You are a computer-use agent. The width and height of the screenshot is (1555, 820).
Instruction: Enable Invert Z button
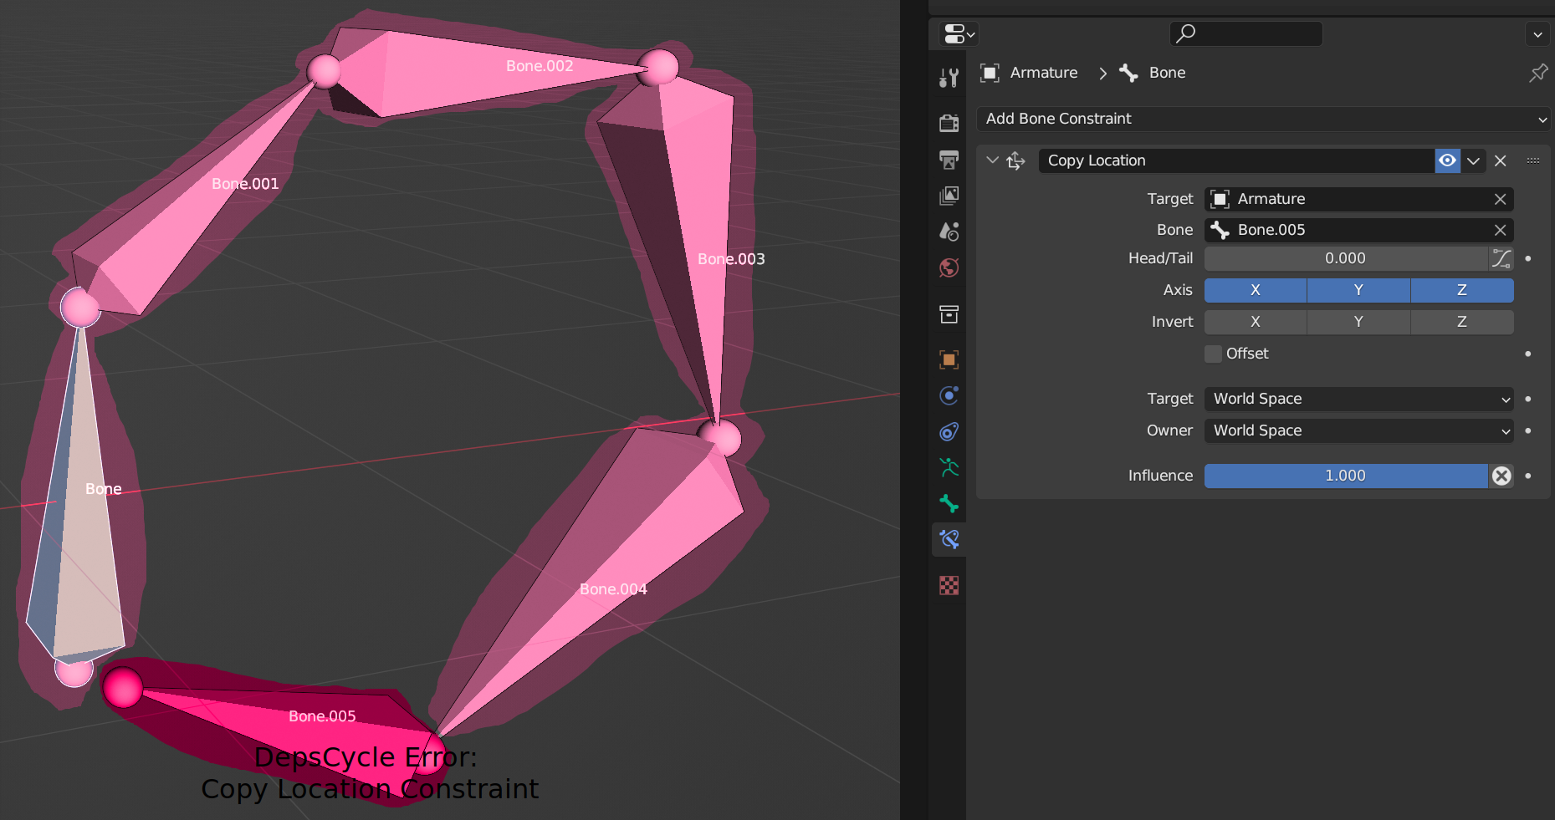pyautogui.click(x=1462, y=322)
